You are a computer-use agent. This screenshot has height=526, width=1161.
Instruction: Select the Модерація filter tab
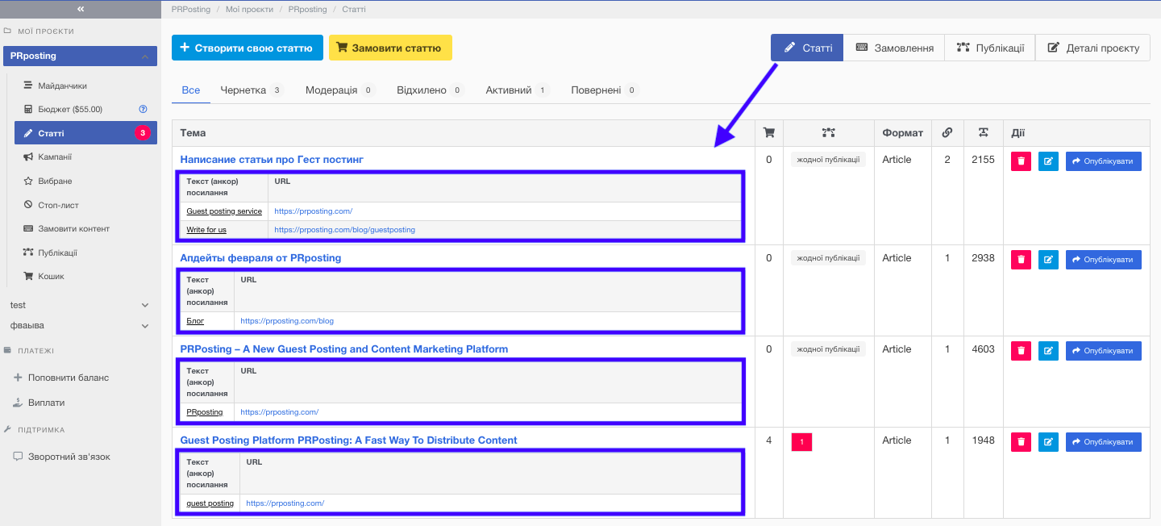pyautogui.click(x=340, y=90)
